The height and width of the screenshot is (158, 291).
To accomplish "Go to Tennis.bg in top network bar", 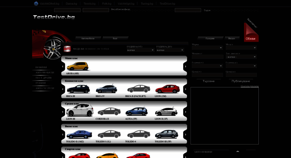I will pyautogui.click(x=90, y=3).
